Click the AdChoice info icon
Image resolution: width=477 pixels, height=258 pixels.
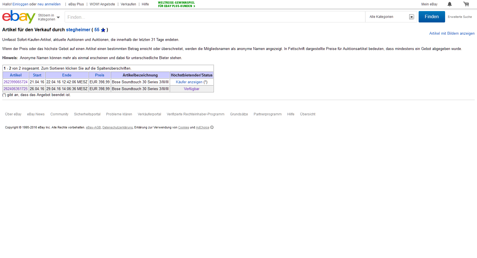212,127
